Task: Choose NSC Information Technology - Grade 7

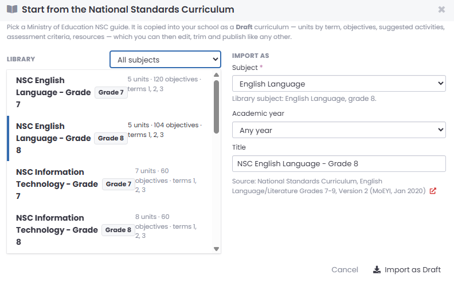Action: (x=109, y=184)
